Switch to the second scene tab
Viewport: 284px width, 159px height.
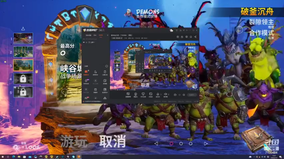(x=95, y=35)
